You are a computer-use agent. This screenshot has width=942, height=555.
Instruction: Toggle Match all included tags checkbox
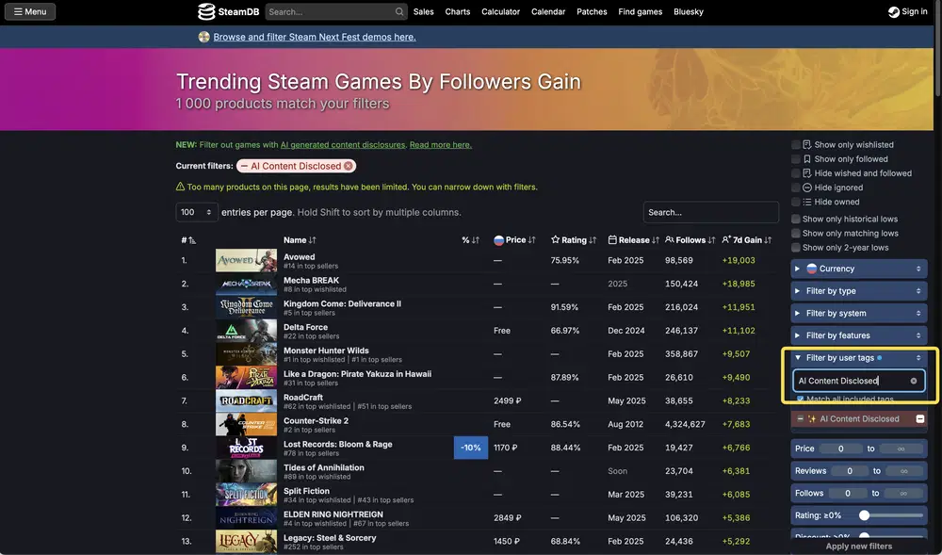(x=800, y=400)
